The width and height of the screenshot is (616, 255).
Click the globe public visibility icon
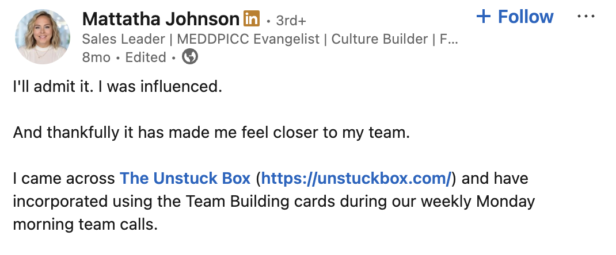coord(190,57)
